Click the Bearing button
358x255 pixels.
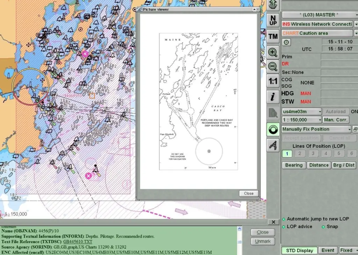[294, 165]
